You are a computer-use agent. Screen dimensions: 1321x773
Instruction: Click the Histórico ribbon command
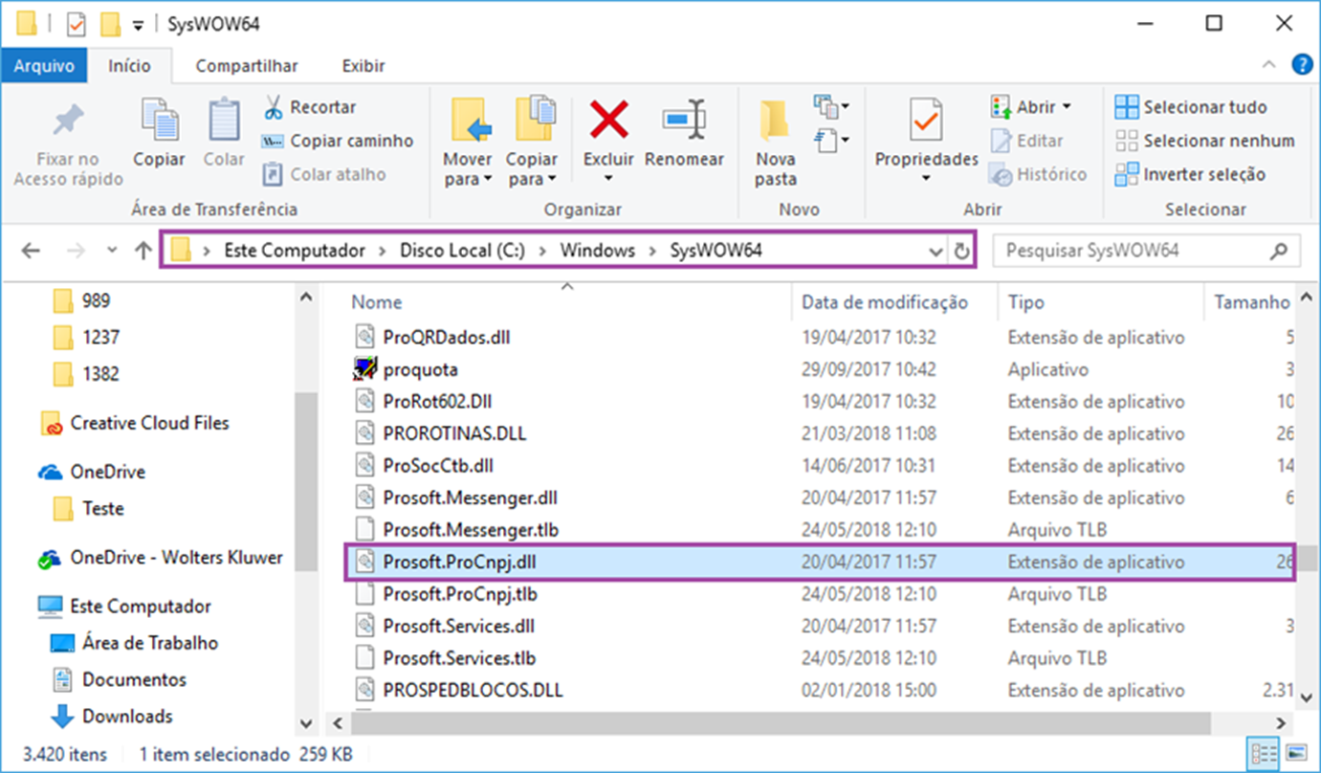[1038, 174]
